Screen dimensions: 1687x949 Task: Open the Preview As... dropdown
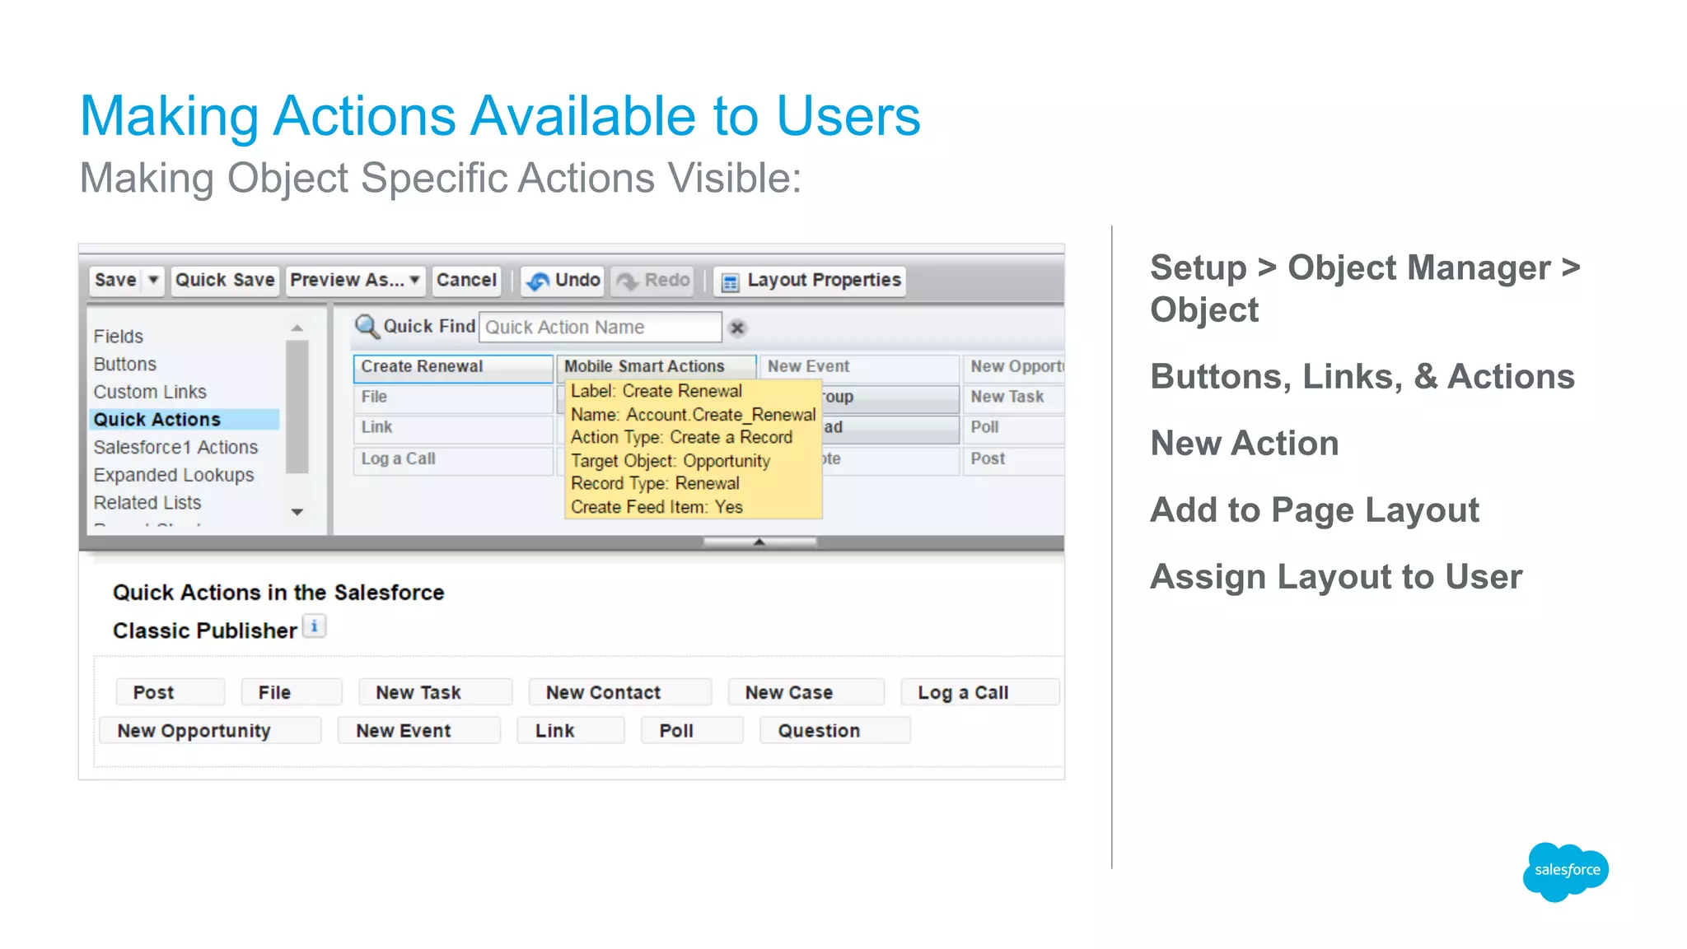(x=355, y=281)
